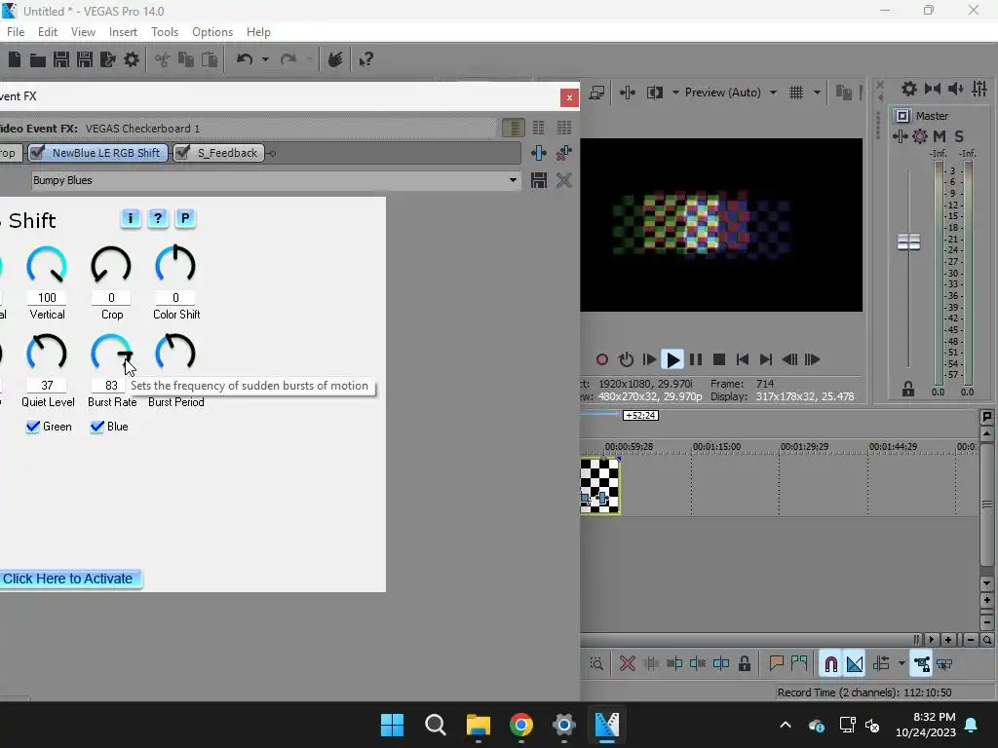Expand the Undo history dropdown arrow
Image resolution: width=998 pixels, height=748 pixels.
(265, 59)
